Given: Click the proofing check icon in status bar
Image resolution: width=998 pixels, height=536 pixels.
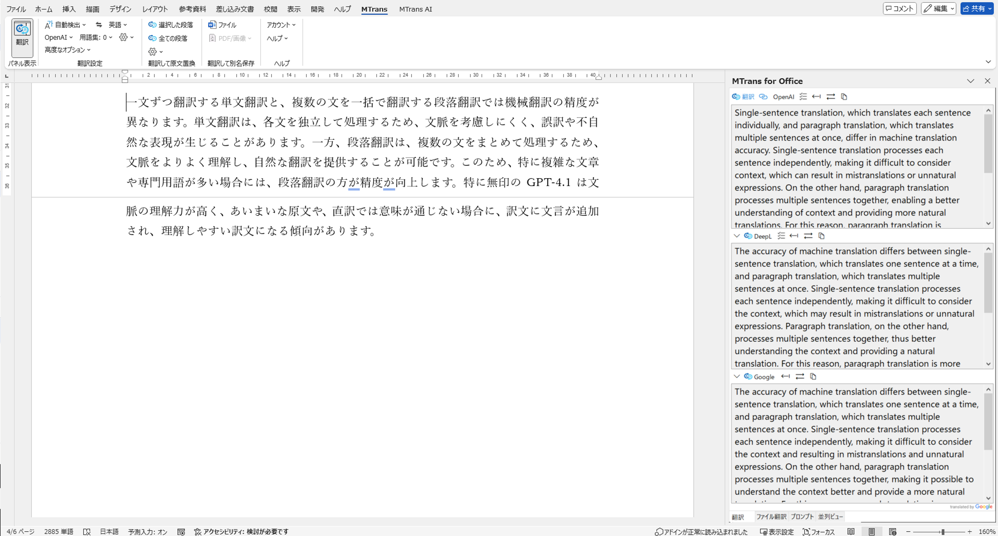Looking at the screenshot, I should pos(87,532).
